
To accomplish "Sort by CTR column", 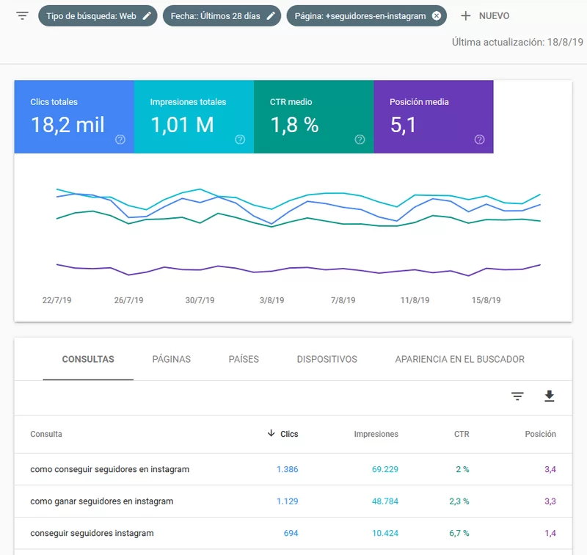I will [462, 434].
